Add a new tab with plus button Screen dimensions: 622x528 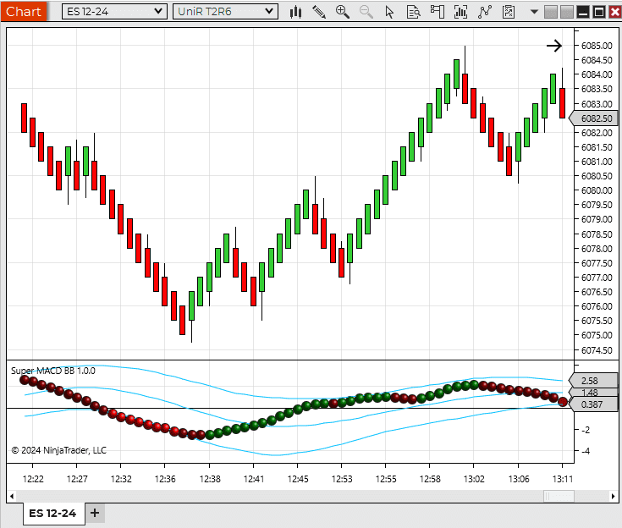coord(95,513)
